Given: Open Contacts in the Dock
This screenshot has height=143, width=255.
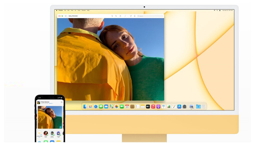Looking at the screenshot, I should click(x=132, y=106).
